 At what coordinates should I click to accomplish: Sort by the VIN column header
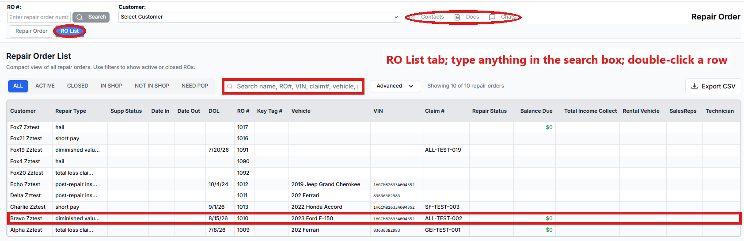click(378, 111)
